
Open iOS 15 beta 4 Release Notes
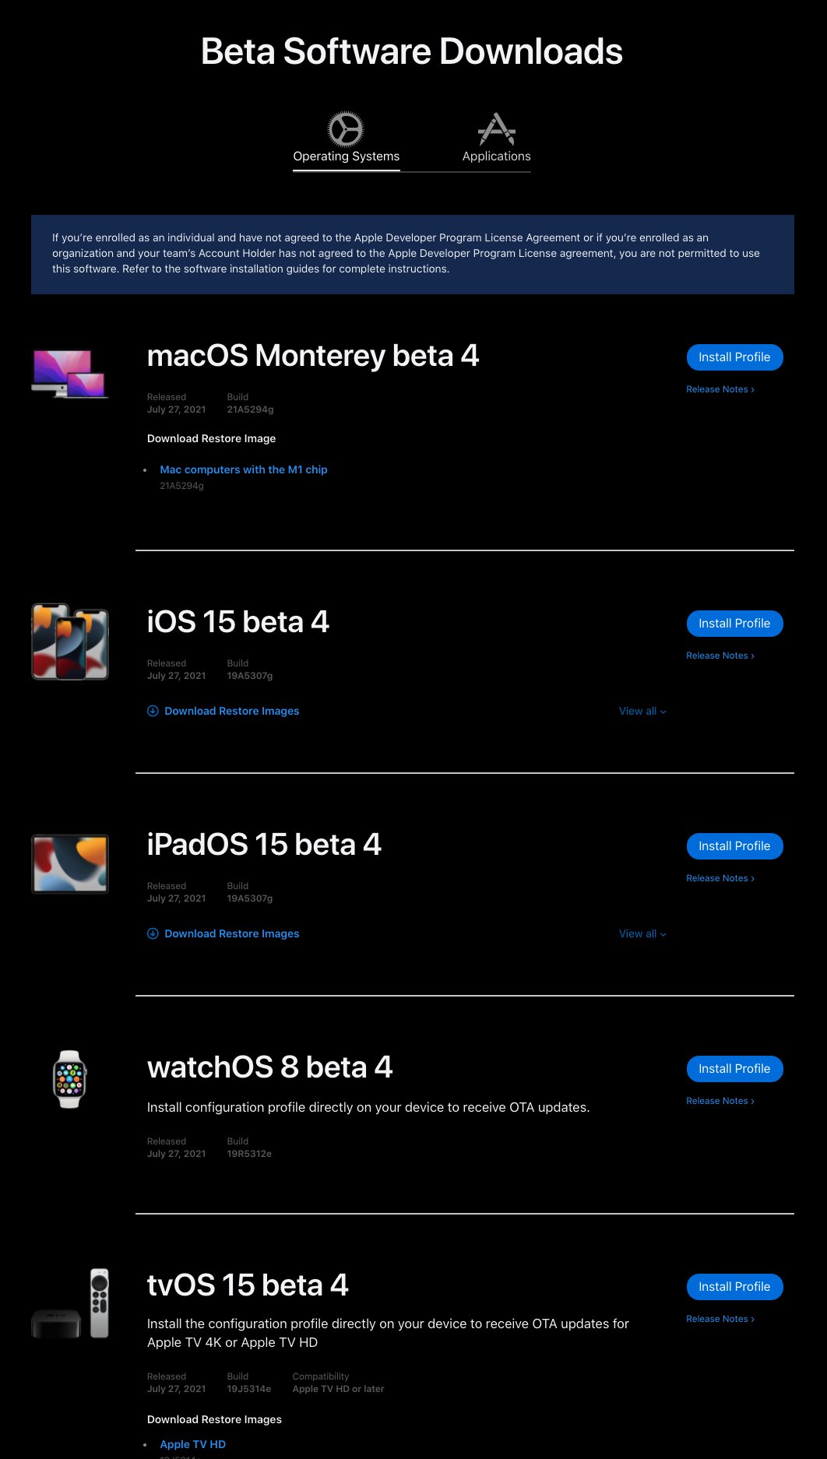coord(720,656)
